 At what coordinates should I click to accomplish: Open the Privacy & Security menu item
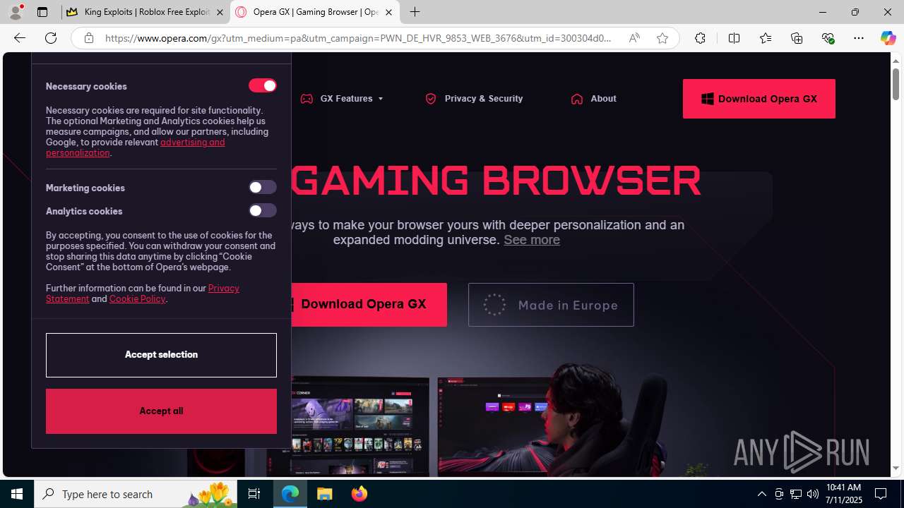[x=484, y=99]
